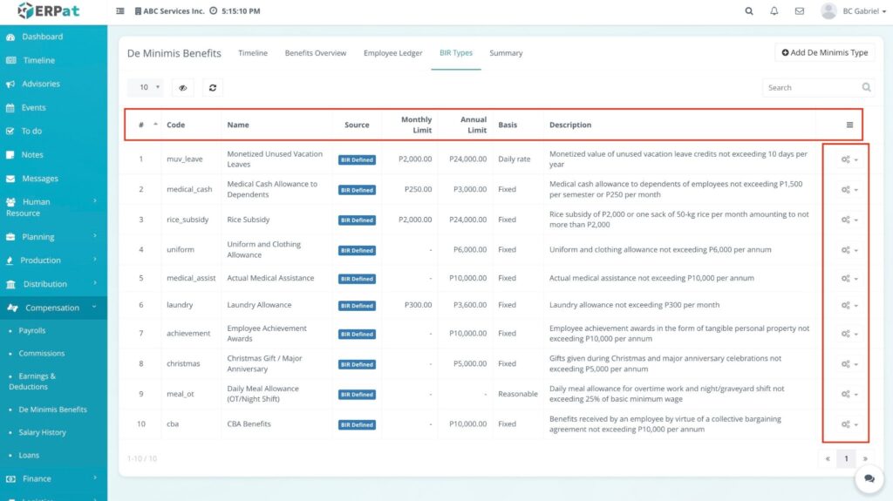The image size is (893, 501).
Task: Click the Search input field
Action: tap(809, 87)
